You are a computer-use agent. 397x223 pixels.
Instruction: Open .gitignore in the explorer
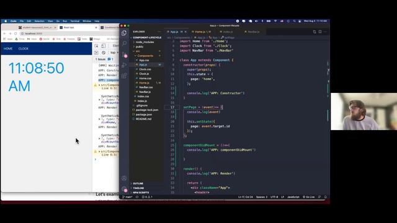coord(141,105)
